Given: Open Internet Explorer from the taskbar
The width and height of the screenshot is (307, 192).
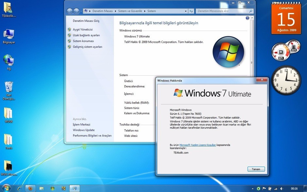Looking at the screenshot, I should pyautogui.click(x=19, y=188).
